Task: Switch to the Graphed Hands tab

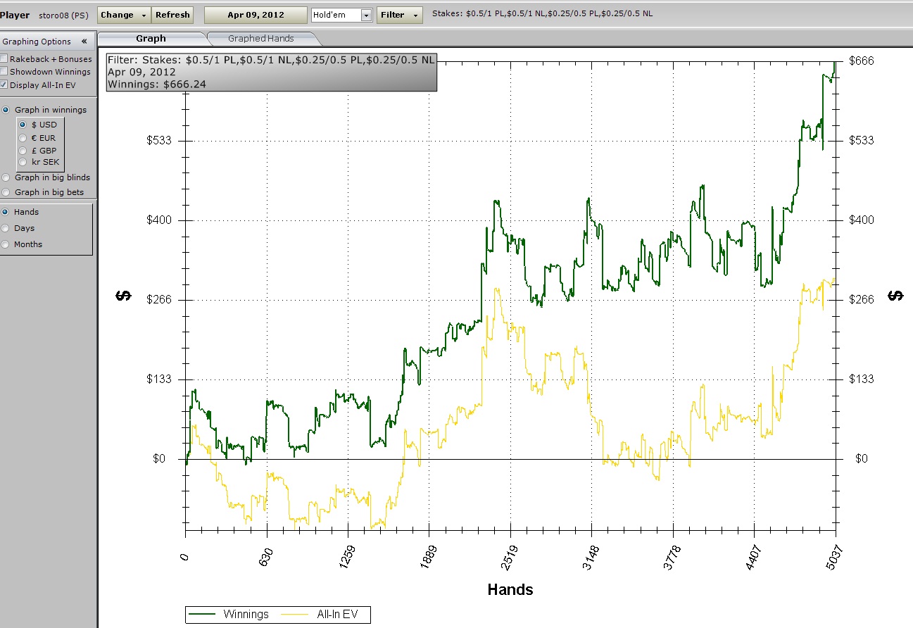Action: point(260,39)
